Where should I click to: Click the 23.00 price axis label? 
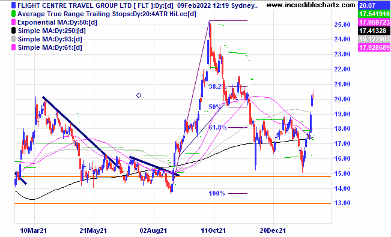pos(342,54)
